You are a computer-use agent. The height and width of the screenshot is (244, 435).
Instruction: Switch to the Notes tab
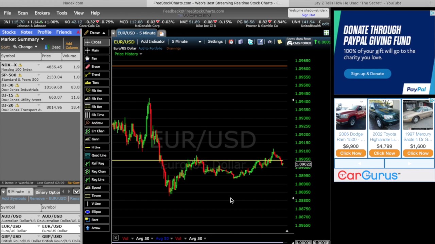27,32
